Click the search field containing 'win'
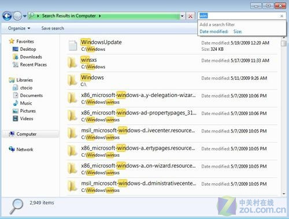Image resolution: width=289 pixels, height=219 pixels. [239, 16]
